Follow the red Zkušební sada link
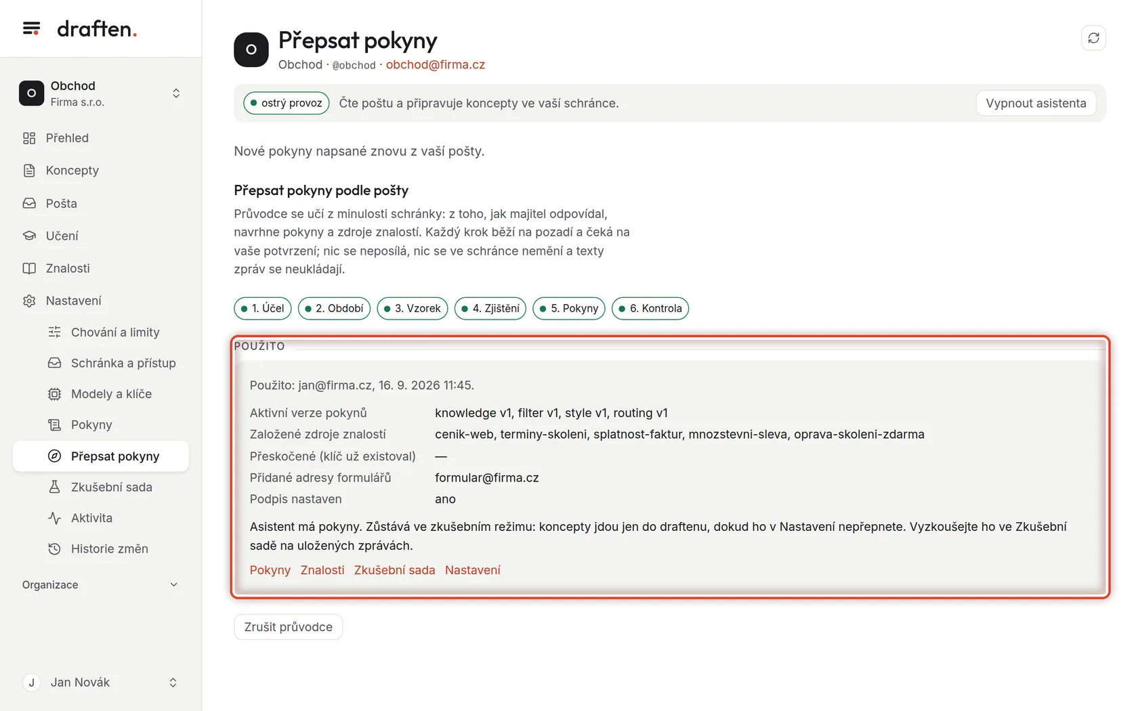The height and width of the screenshot is (711, 1138). pyautogui.click(x=394, y=570)
